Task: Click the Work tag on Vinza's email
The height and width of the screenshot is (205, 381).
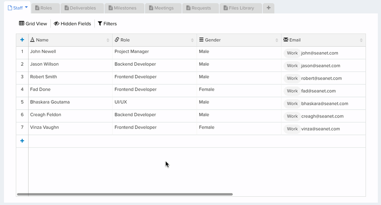Action: coord(292,129)
